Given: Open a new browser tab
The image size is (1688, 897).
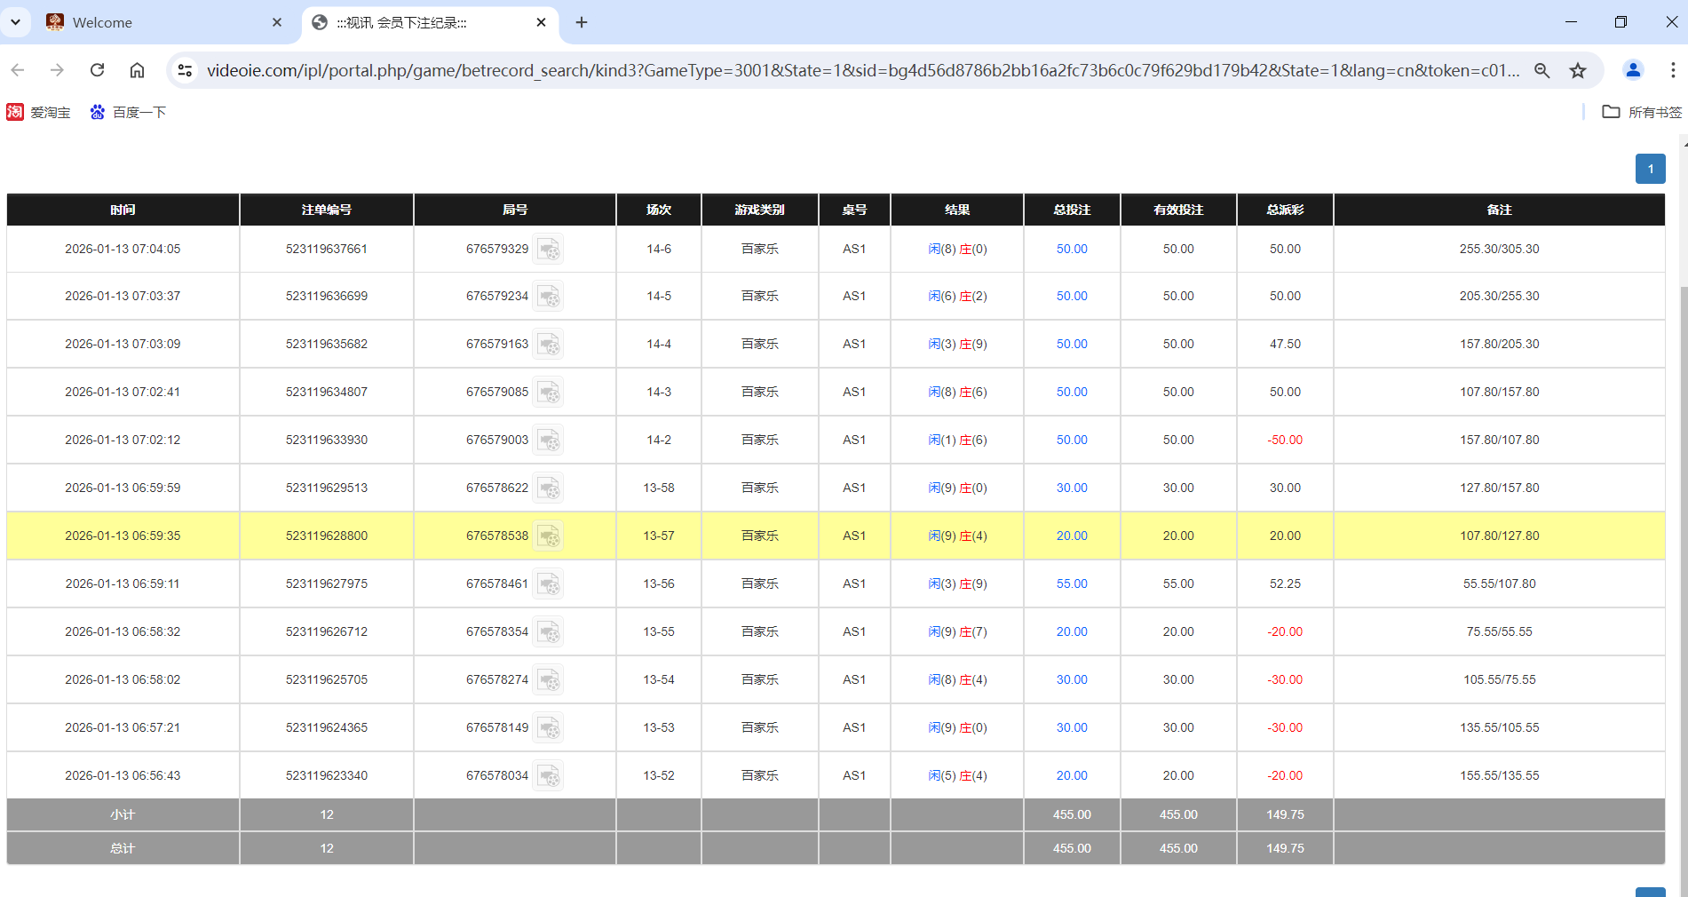Looking at the screenshot, I should click(582, 22).
